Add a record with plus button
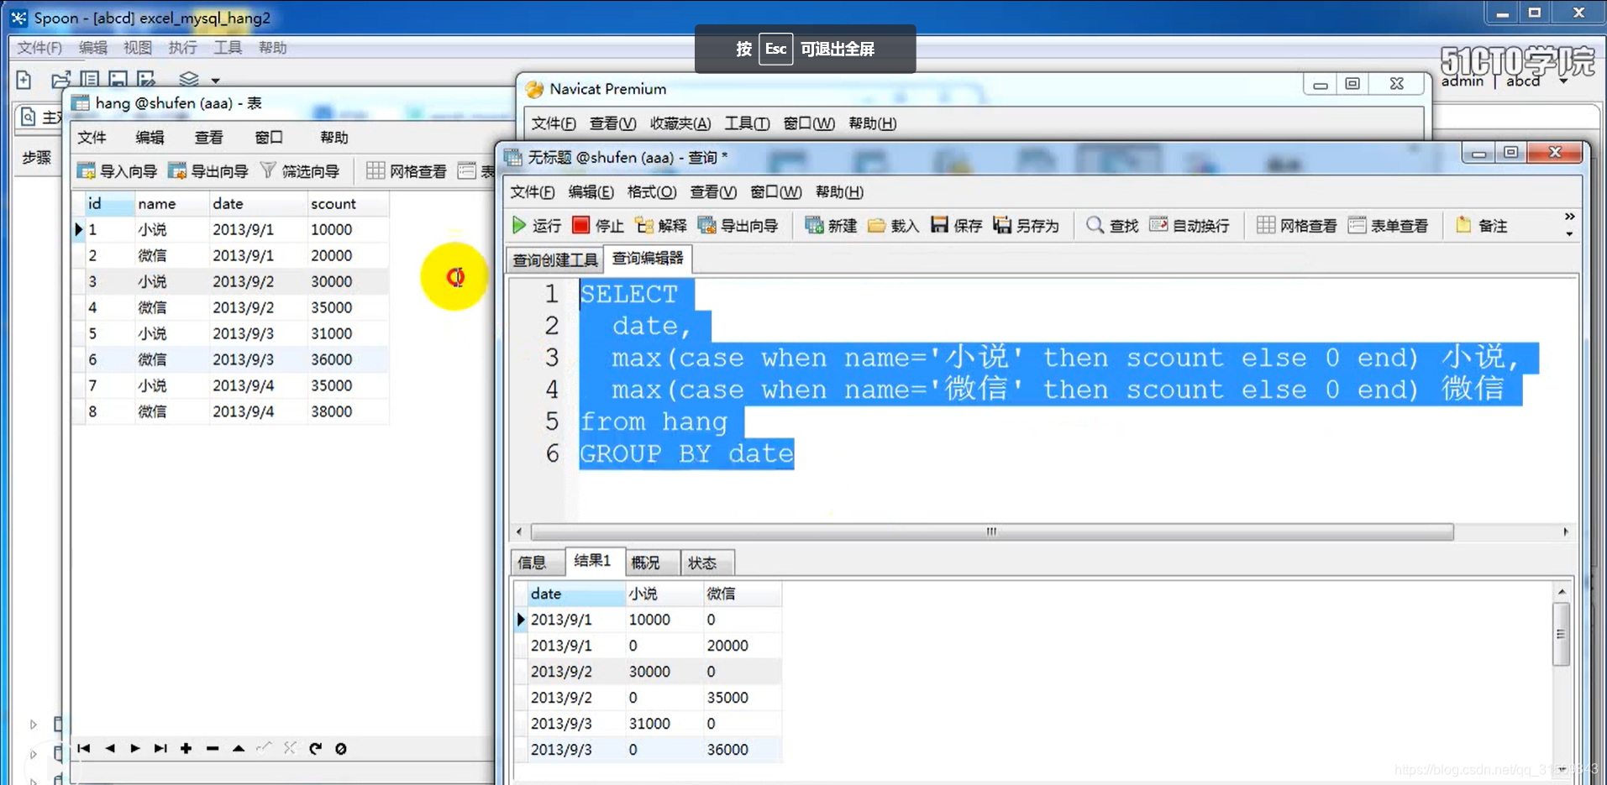Screen dimensions: 1607x785 [186, 748]
